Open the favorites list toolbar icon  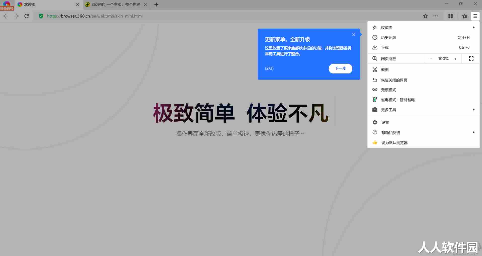coord(465,16)
